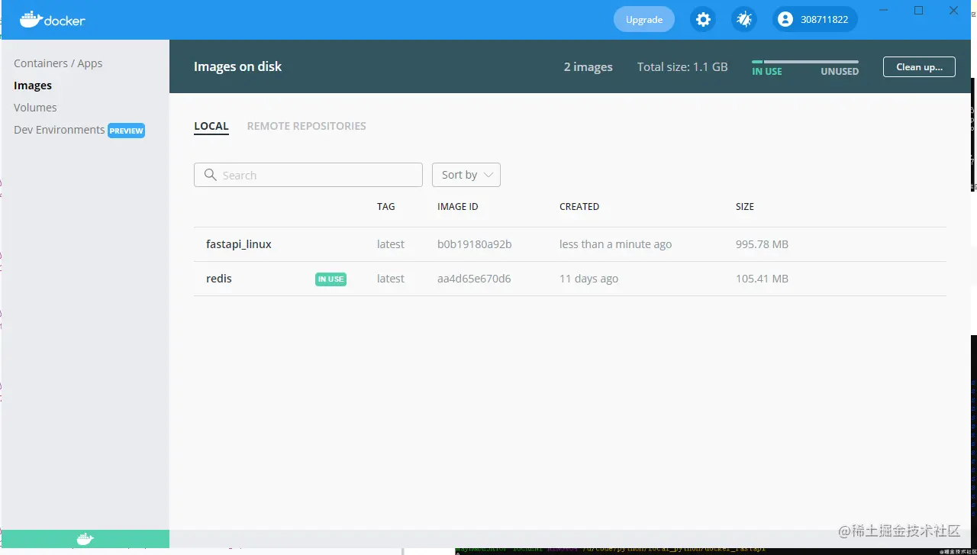Screen dimensions: 977x555
Task: Click image ID b0b19180a92b
Action: pyautogui.click(x=475, y=244)
